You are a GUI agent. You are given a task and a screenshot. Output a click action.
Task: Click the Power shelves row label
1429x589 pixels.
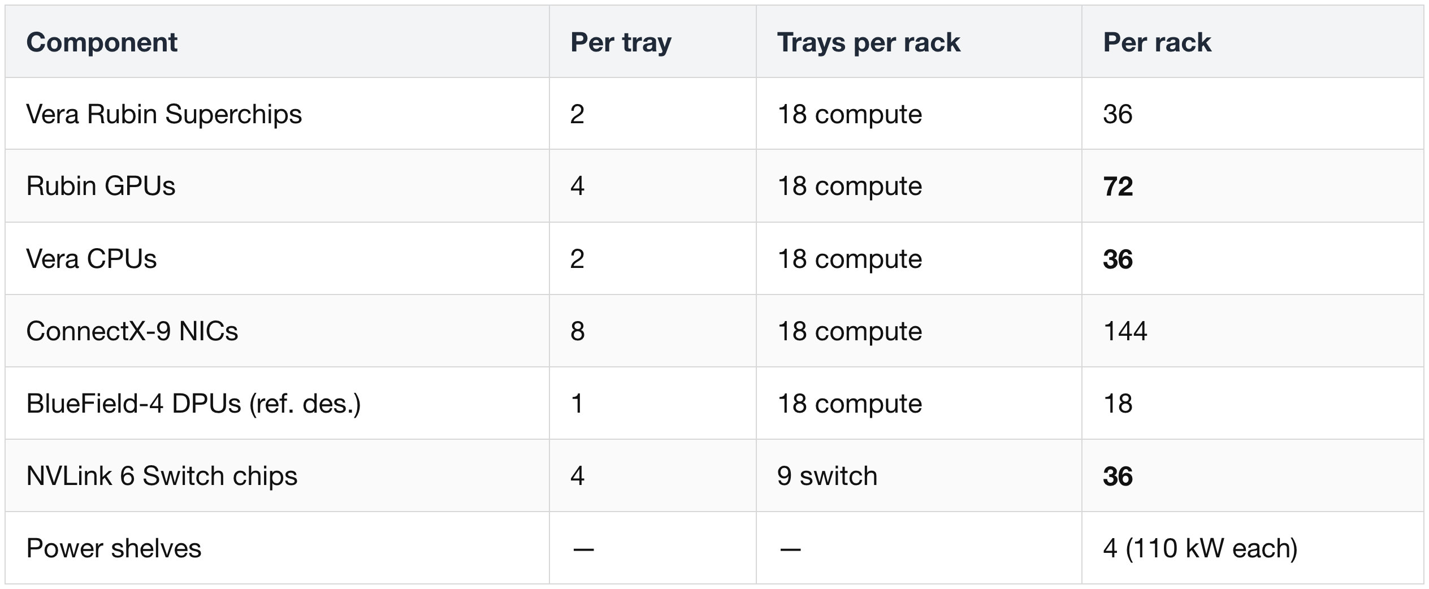click(114, 548)
